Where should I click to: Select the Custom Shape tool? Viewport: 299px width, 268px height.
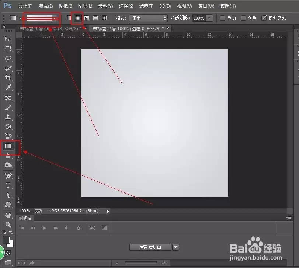pyautogui.click(x=8, y=205)
